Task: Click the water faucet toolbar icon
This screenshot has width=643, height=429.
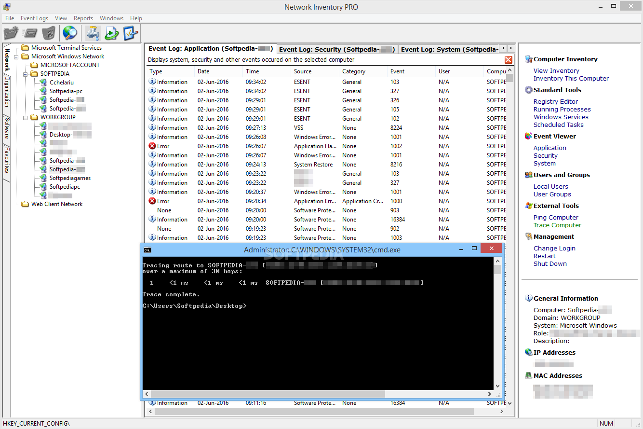Action: pyautogui.click(x=93, y=33)
